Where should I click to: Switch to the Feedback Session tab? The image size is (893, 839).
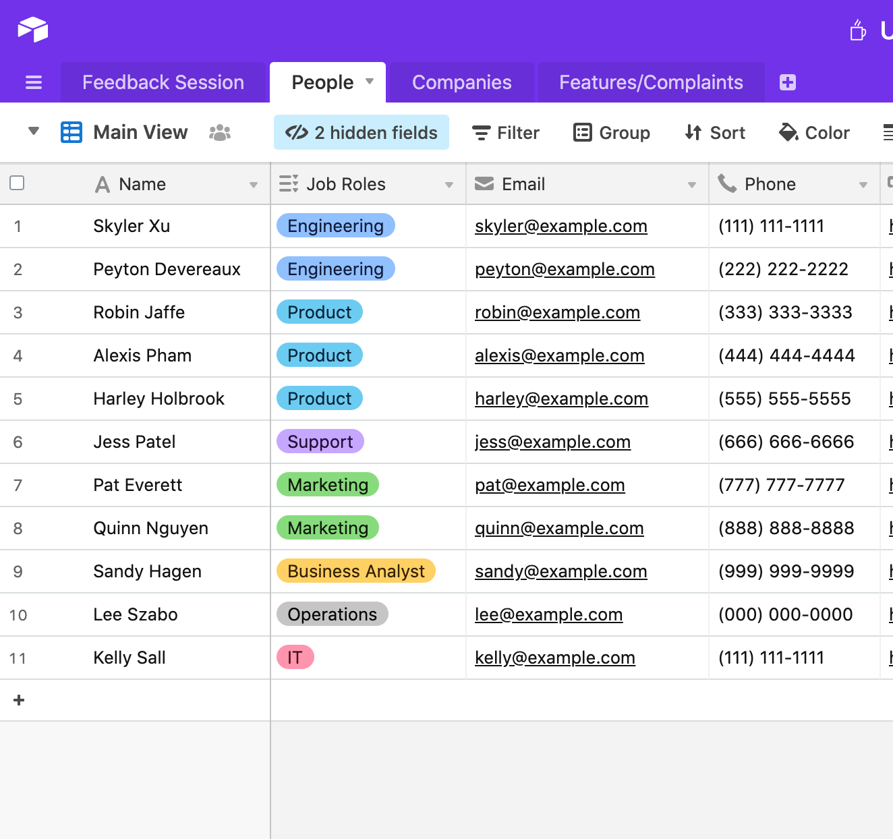[163, 82]
